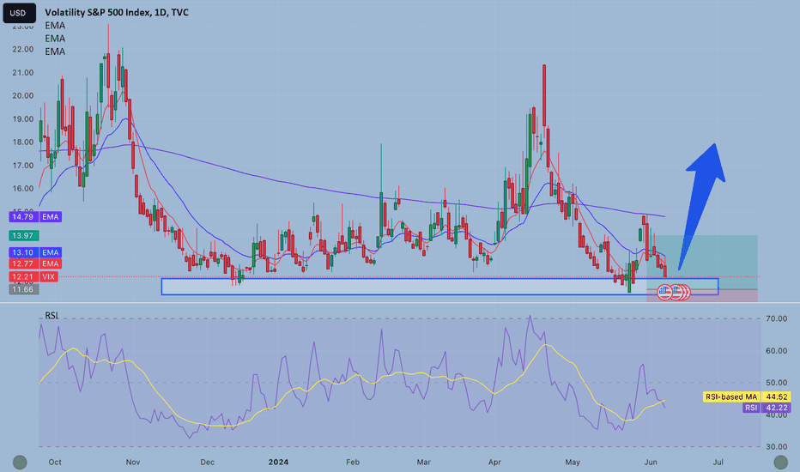The height and width of the screenshot is (472, 800).
Task: Click the 40.00 RSI axis label
Action: (x=777, y=415)
